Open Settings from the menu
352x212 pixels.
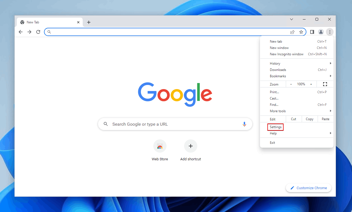click(x=297, y=127)
